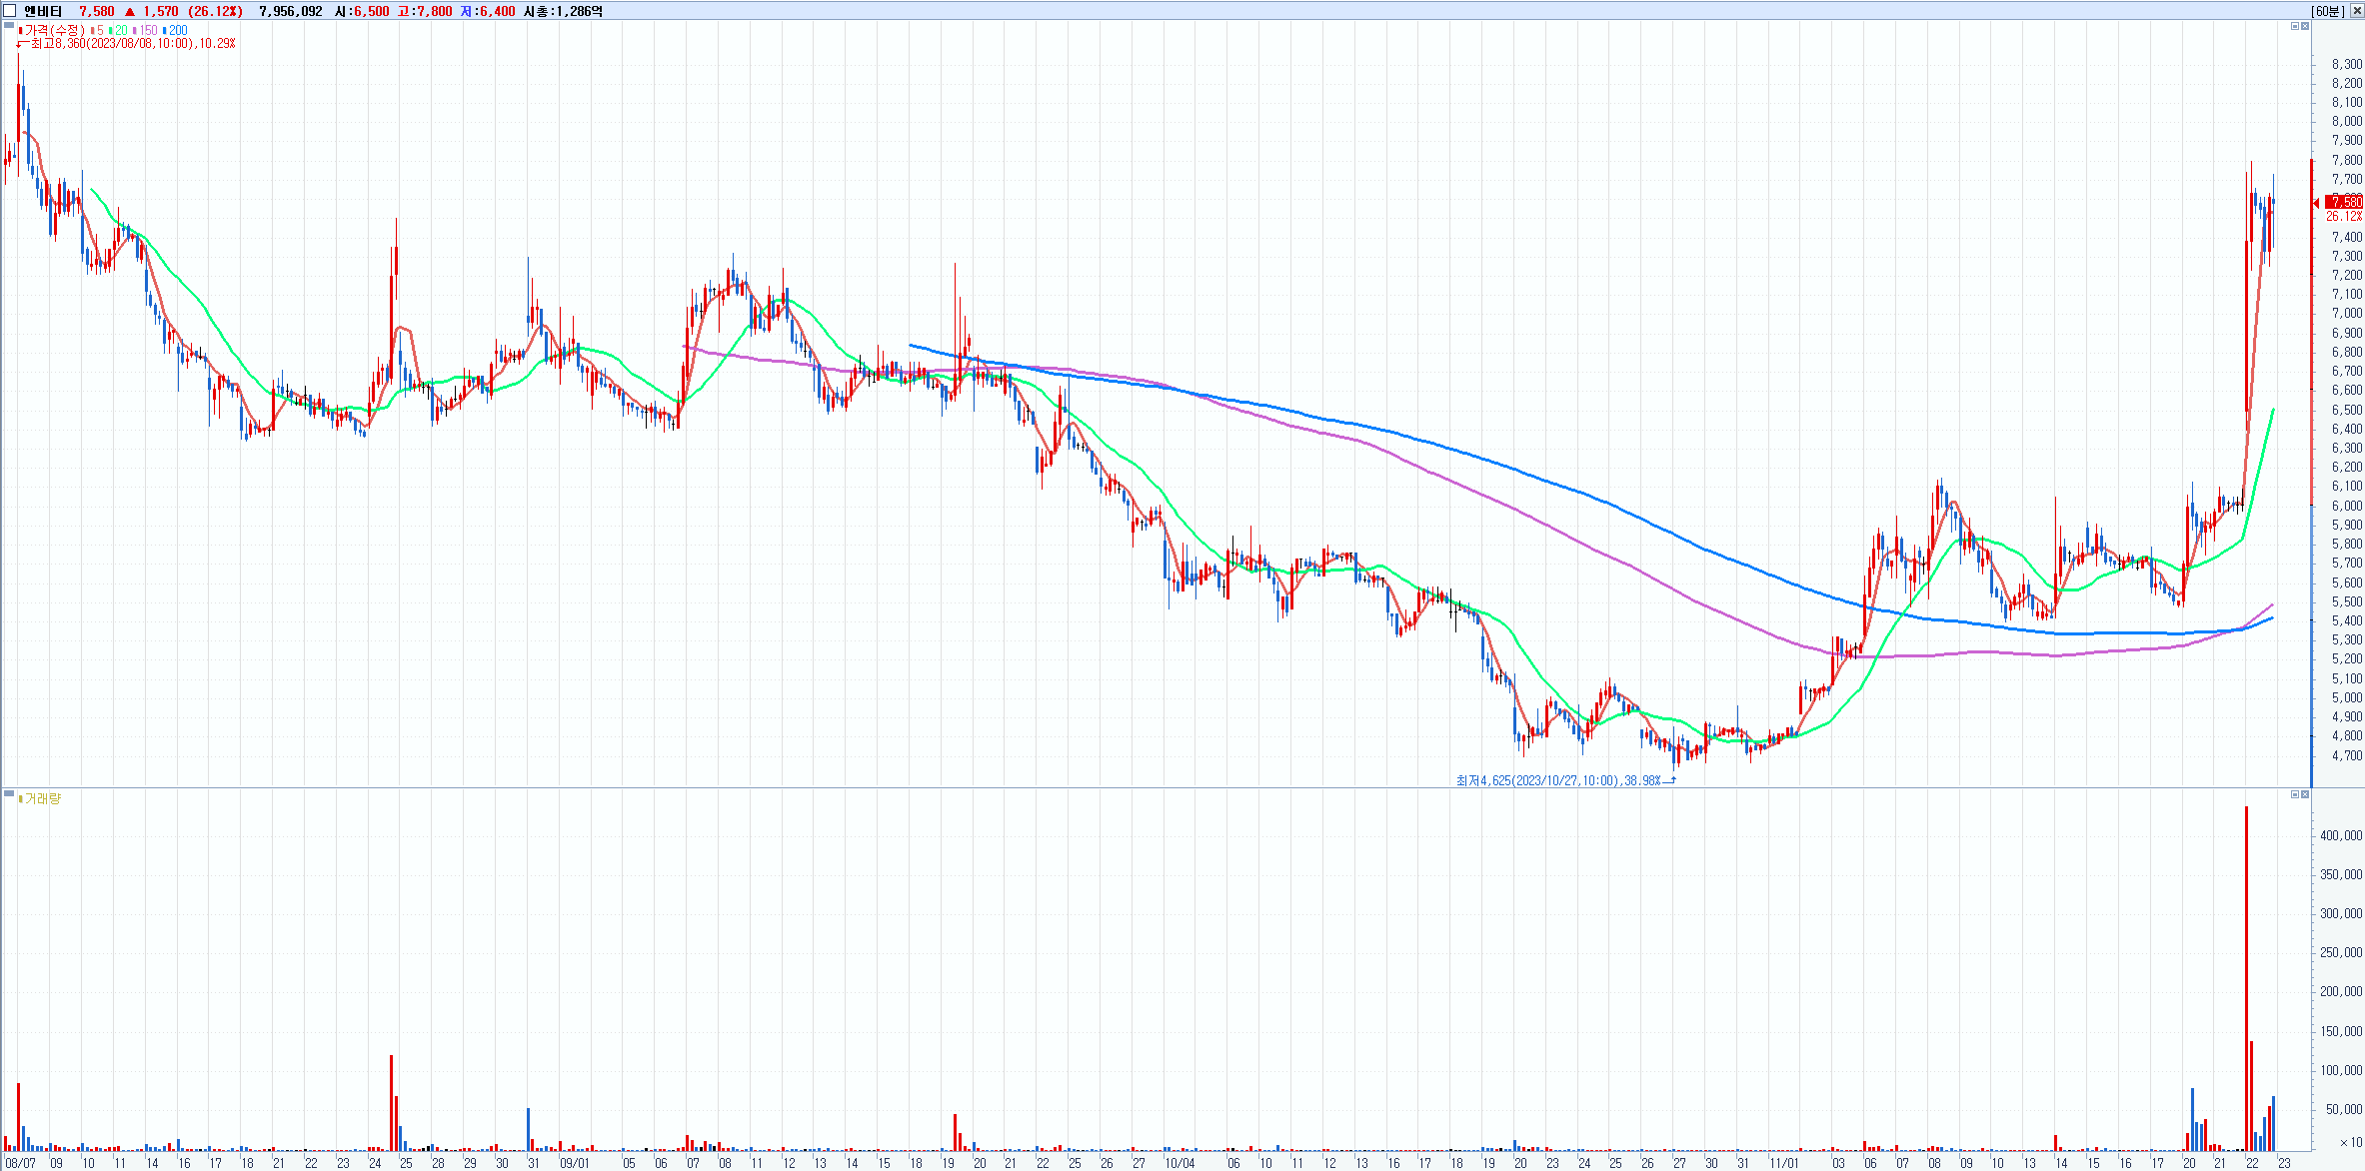Image resolution: width=2365 pixels, height=1171 pixels.
Task: Close the price chart pane
Action: 2305,26
